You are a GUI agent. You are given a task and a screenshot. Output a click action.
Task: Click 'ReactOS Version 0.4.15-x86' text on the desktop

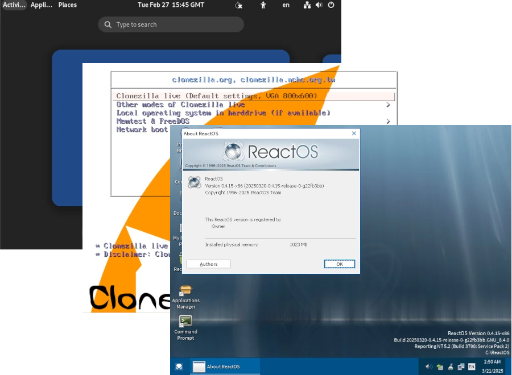click(x=478, y=334)
